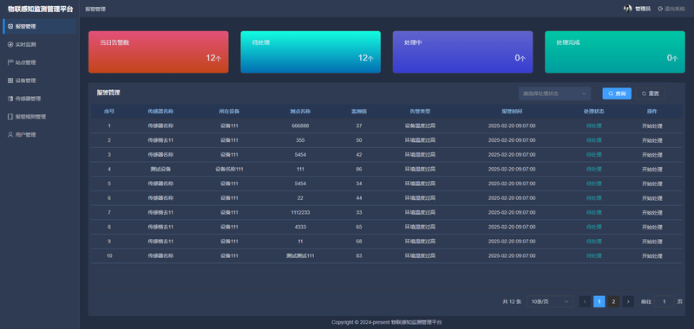Click the 待处理 status in row 4

(x=593, y=169)
